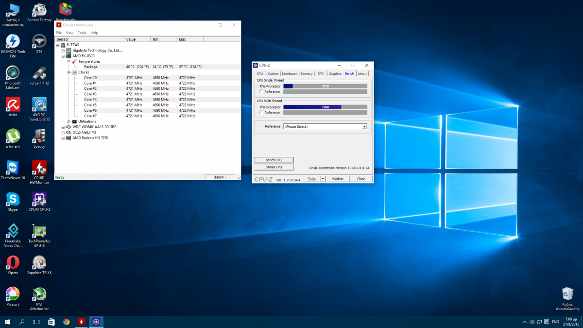Viewport: 583px width, 328px height.
Task: Click the multi thread score bar showing 7000
Action: (325, 107)
